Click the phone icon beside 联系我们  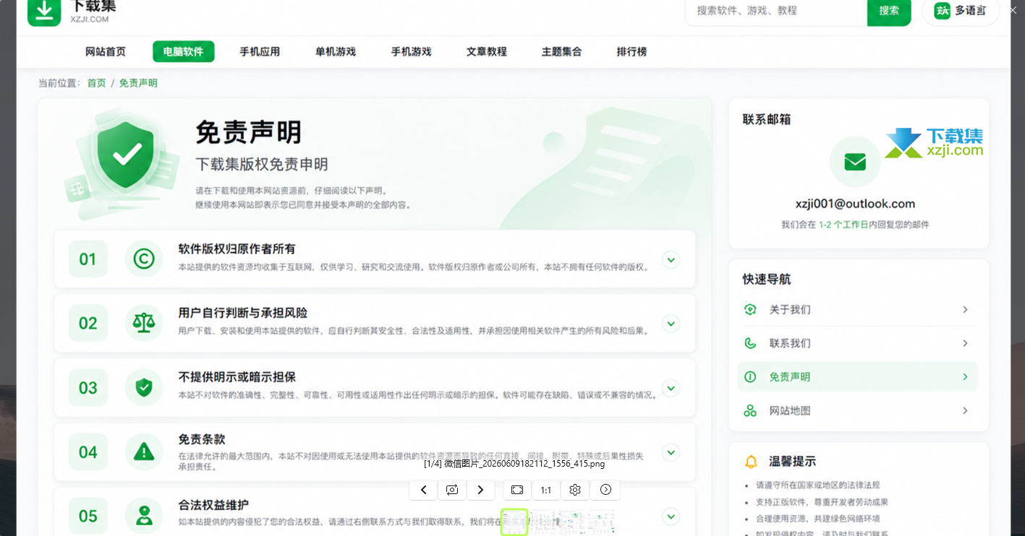(750, 343)
